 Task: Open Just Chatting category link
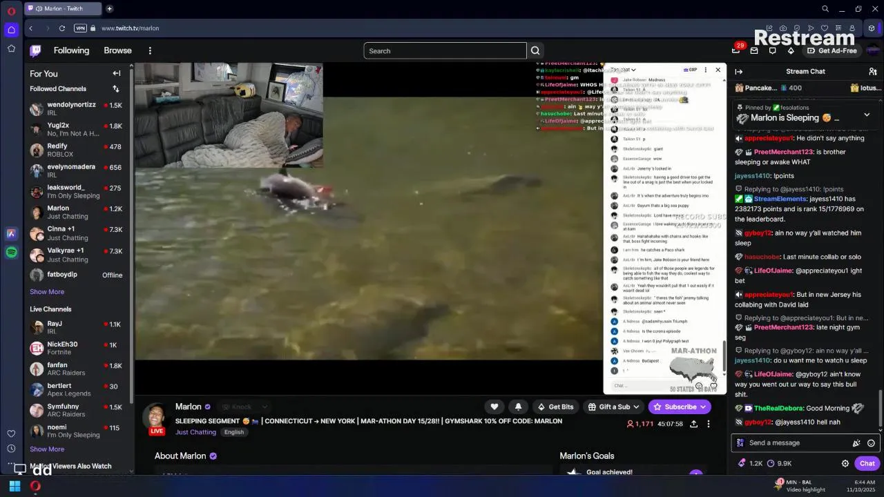195,432
